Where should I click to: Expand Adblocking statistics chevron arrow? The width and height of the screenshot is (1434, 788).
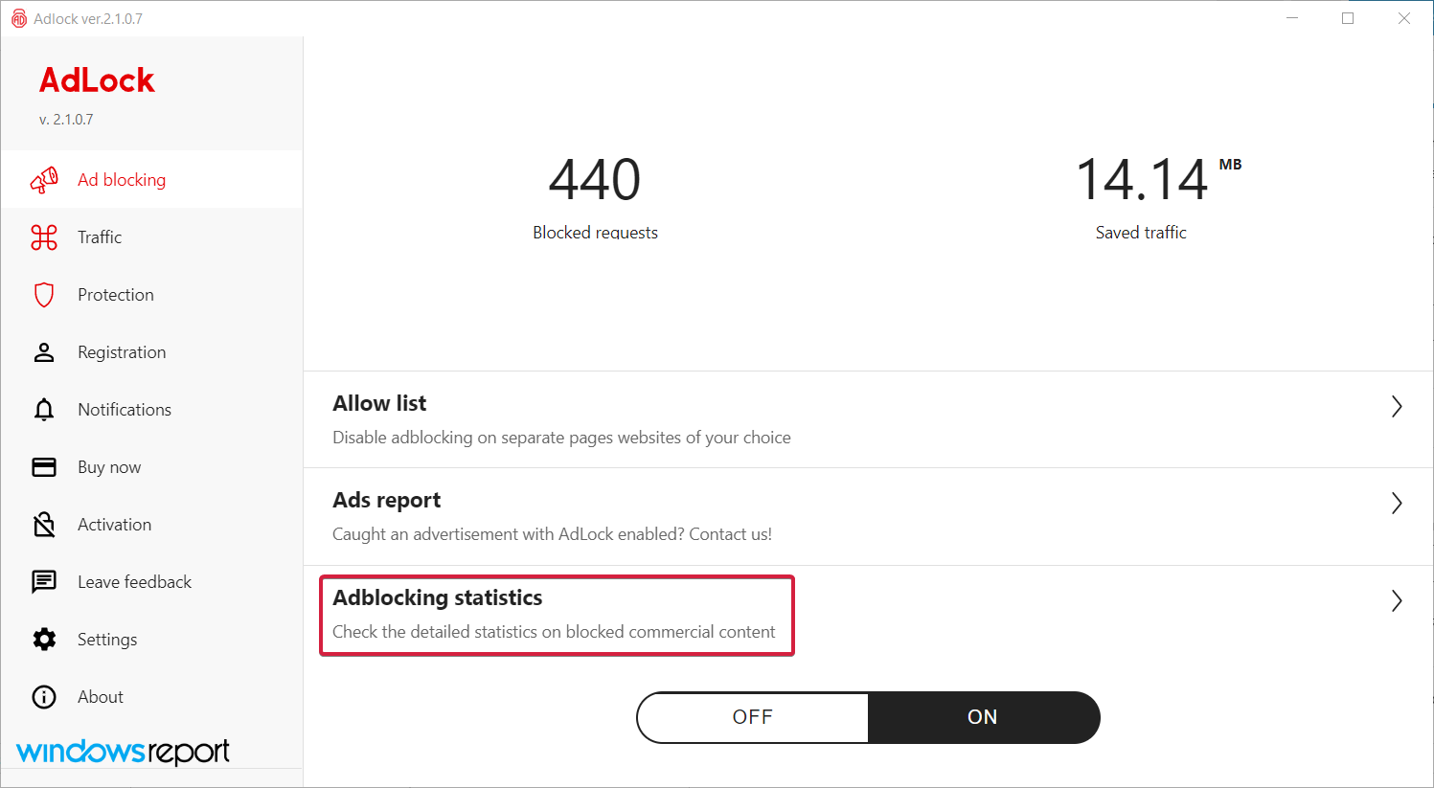1397,601
